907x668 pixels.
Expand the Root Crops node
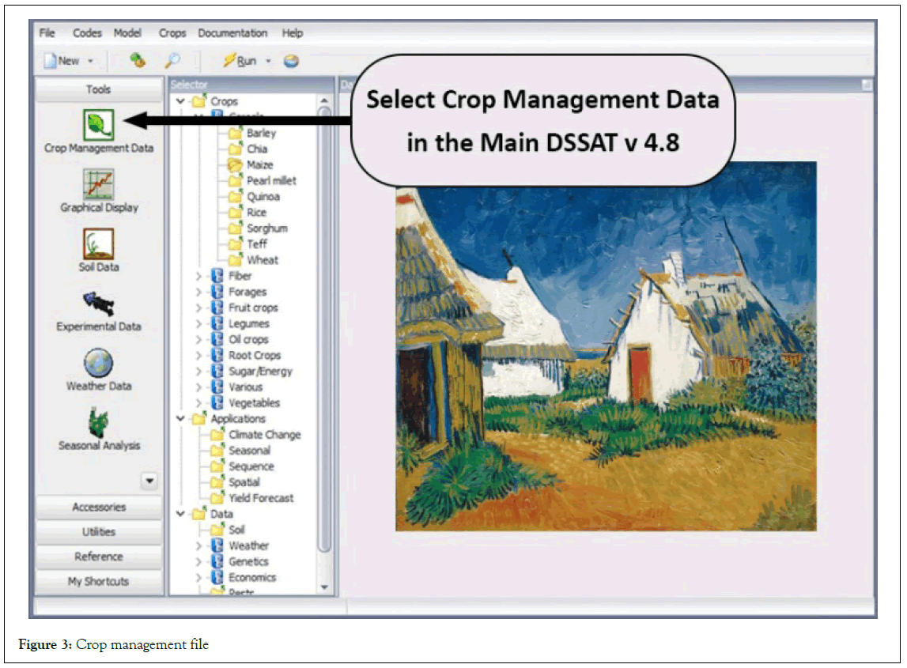198,356
